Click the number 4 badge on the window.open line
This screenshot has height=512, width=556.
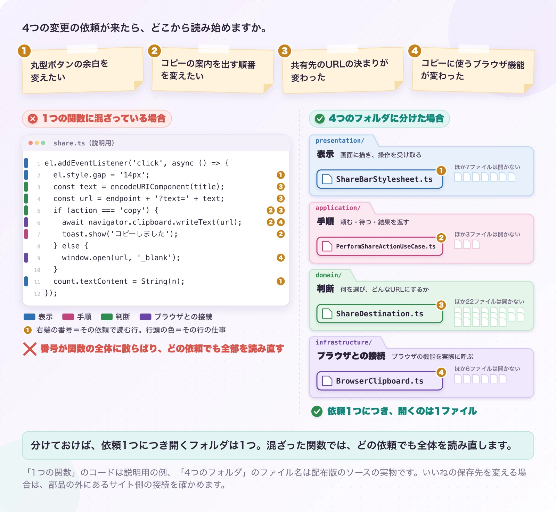pyautogui.click(x=281, y=258)
